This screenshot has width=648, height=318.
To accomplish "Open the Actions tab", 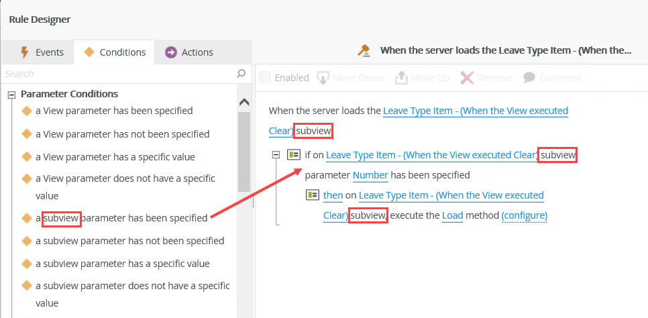I will pos(190,52).
